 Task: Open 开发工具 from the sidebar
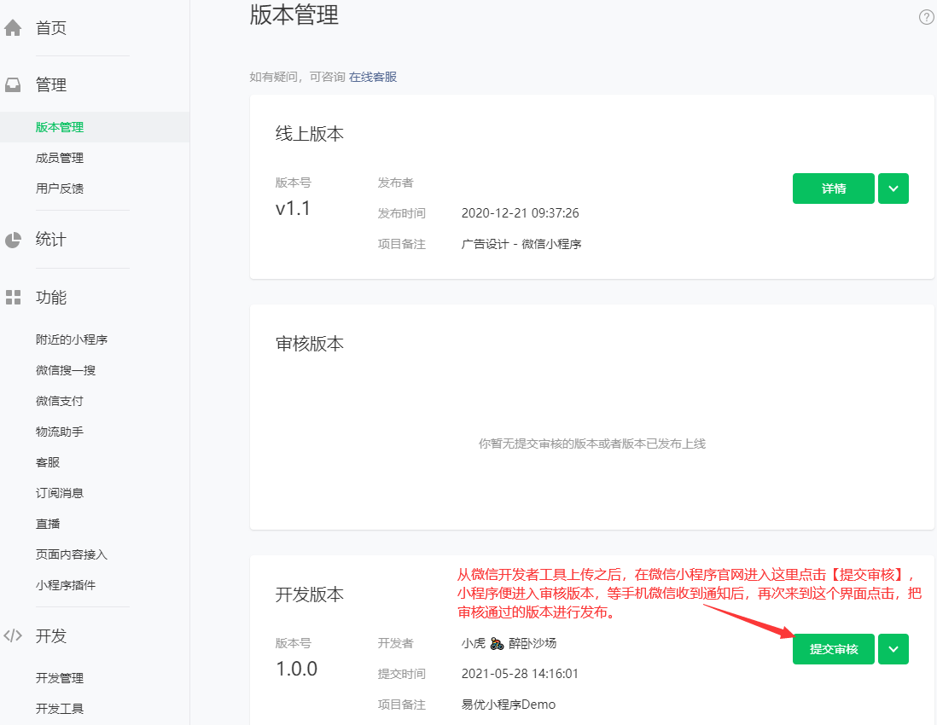pyautogui.click(x=58, y=708)
